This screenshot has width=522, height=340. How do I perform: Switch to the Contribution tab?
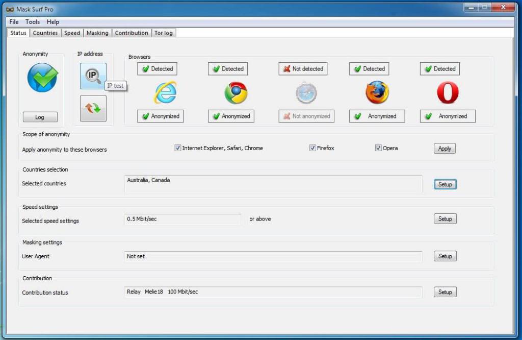coord(132,33)
